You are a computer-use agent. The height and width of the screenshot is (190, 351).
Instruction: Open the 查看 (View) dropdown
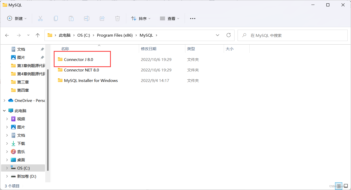coord(169,18)
